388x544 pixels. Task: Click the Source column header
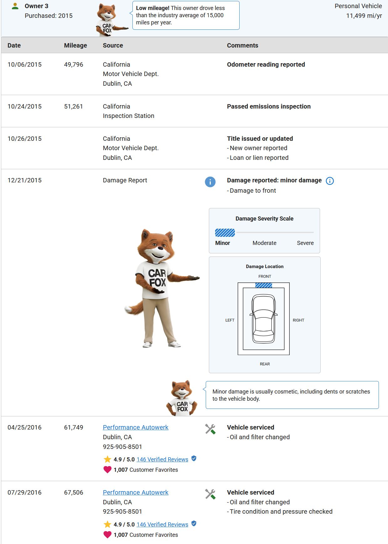tap(113, 45)
